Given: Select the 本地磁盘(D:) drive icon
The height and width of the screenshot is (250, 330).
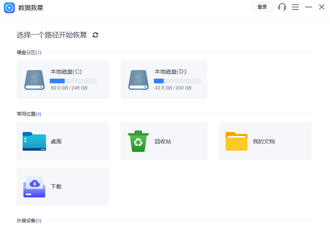Looking at the screenshot, I should pos(138,79).
